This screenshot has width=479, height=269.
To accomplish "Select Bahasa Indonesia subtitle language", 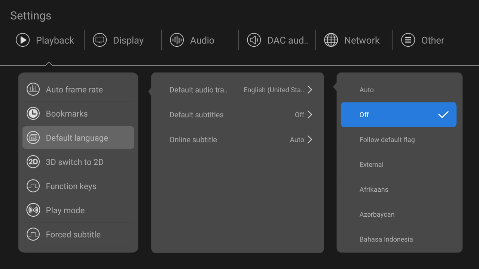I will pos(399,239).
